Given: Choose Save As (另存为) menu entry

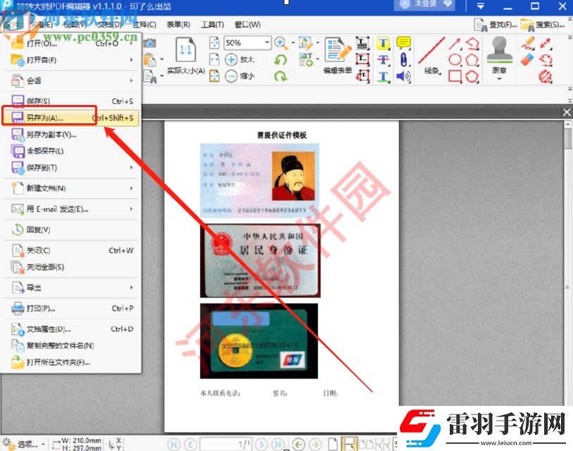Looking at the screenshot, I should click(70, 118).
